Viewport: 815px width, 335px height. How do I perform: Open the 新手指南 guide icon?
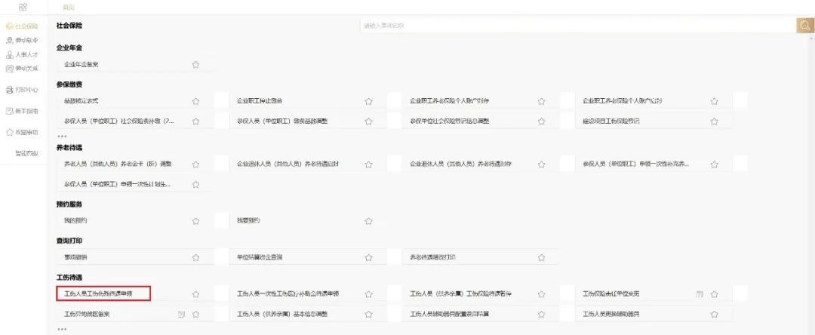[x=10, y=111]
